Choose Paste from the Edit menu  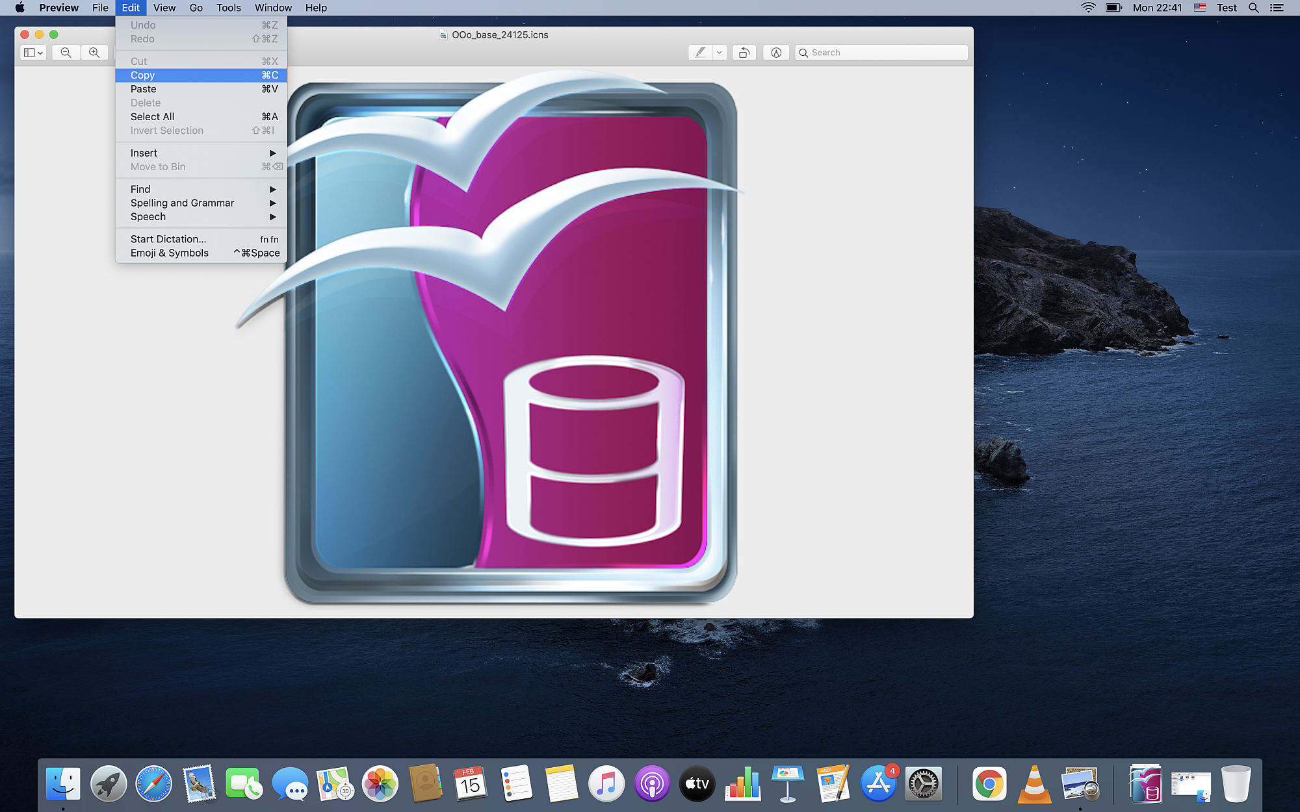[201, 89]
